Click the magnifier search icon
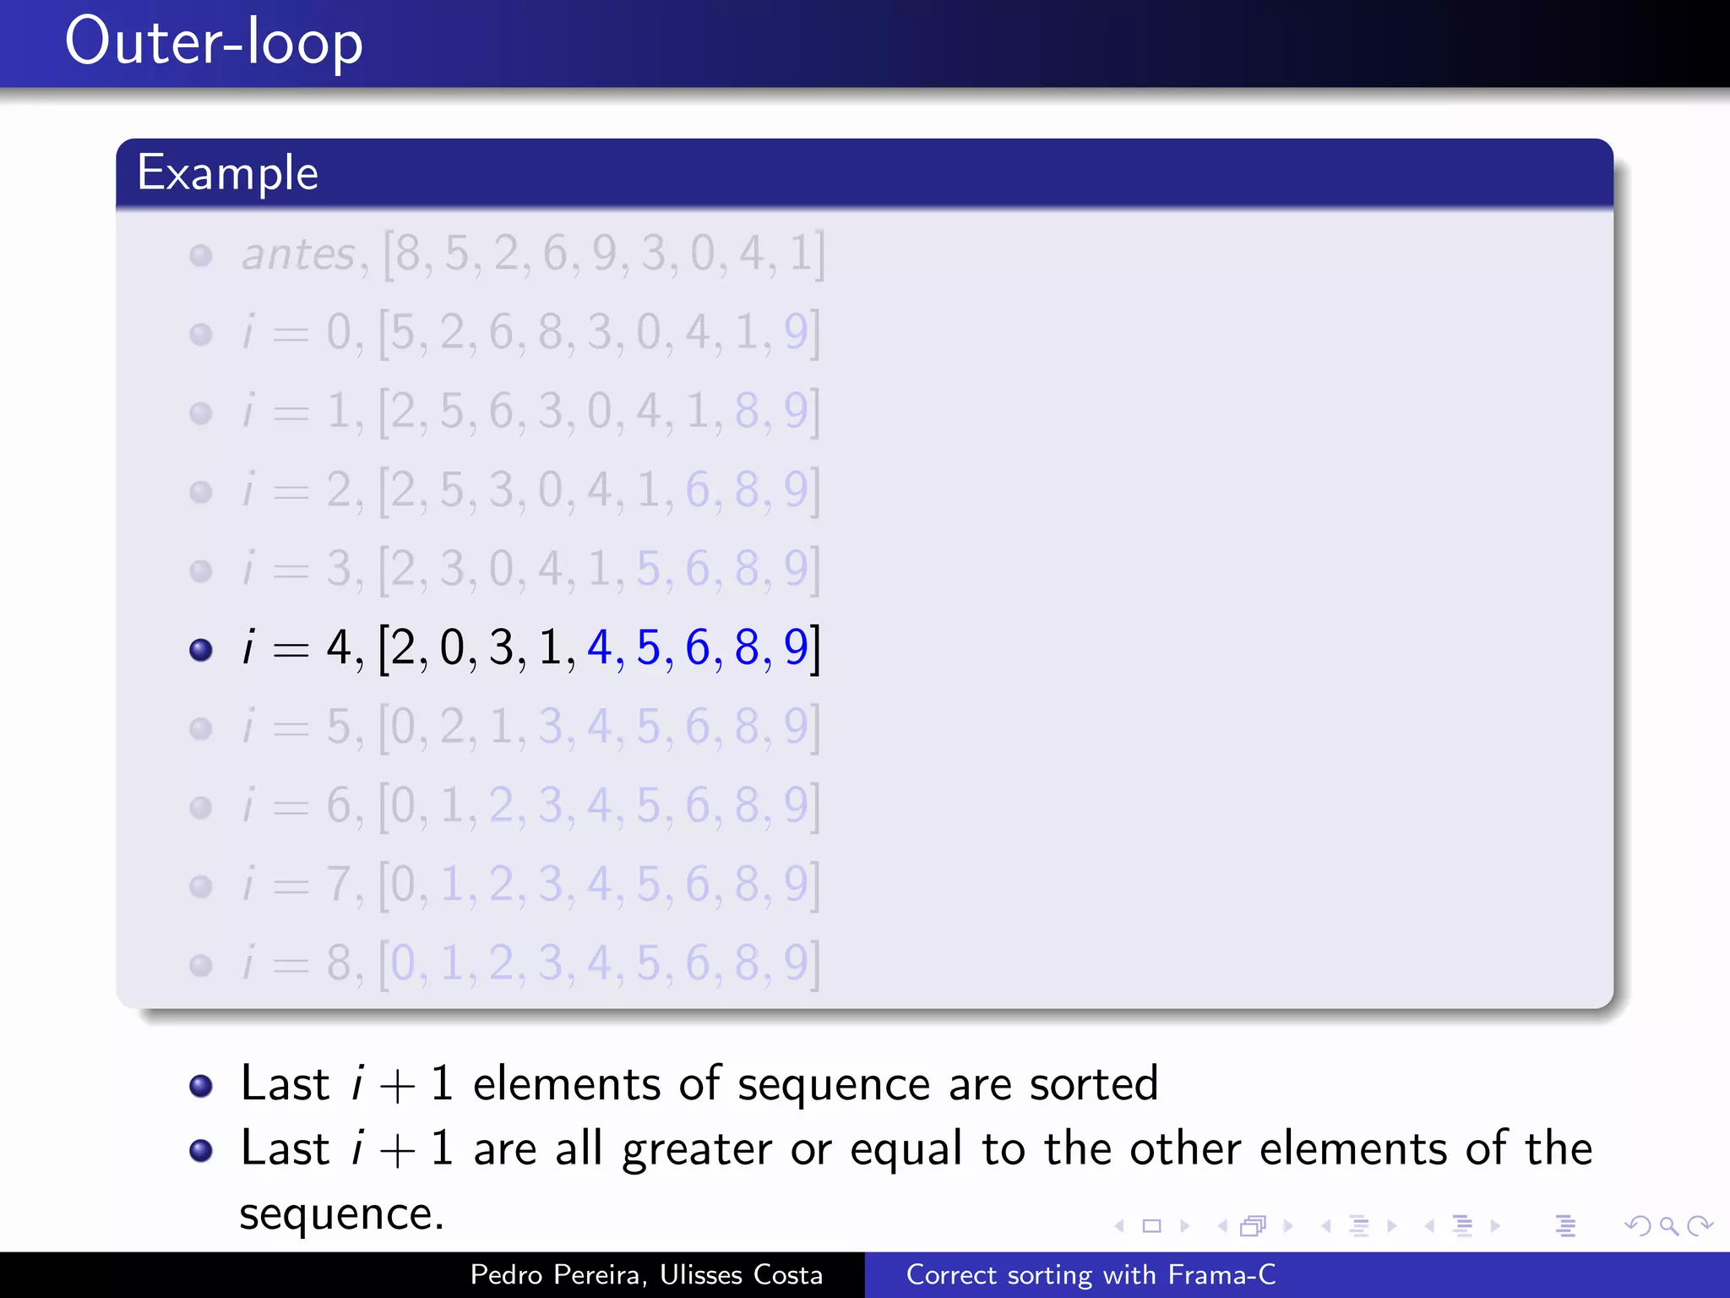The height and width of the screenshot is (1298, 1730). click(x=1669, y=1226)
